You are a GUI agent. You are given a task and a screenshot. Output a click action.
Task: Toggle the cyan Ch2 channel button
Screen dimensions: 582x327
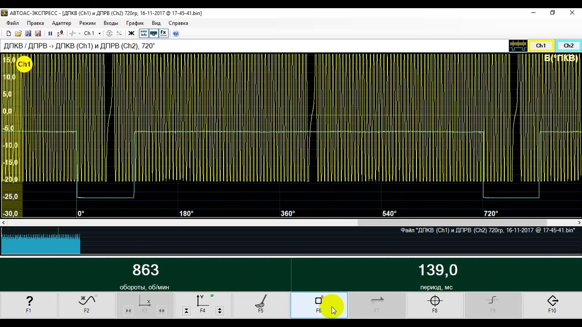click(x=568, y=46)
